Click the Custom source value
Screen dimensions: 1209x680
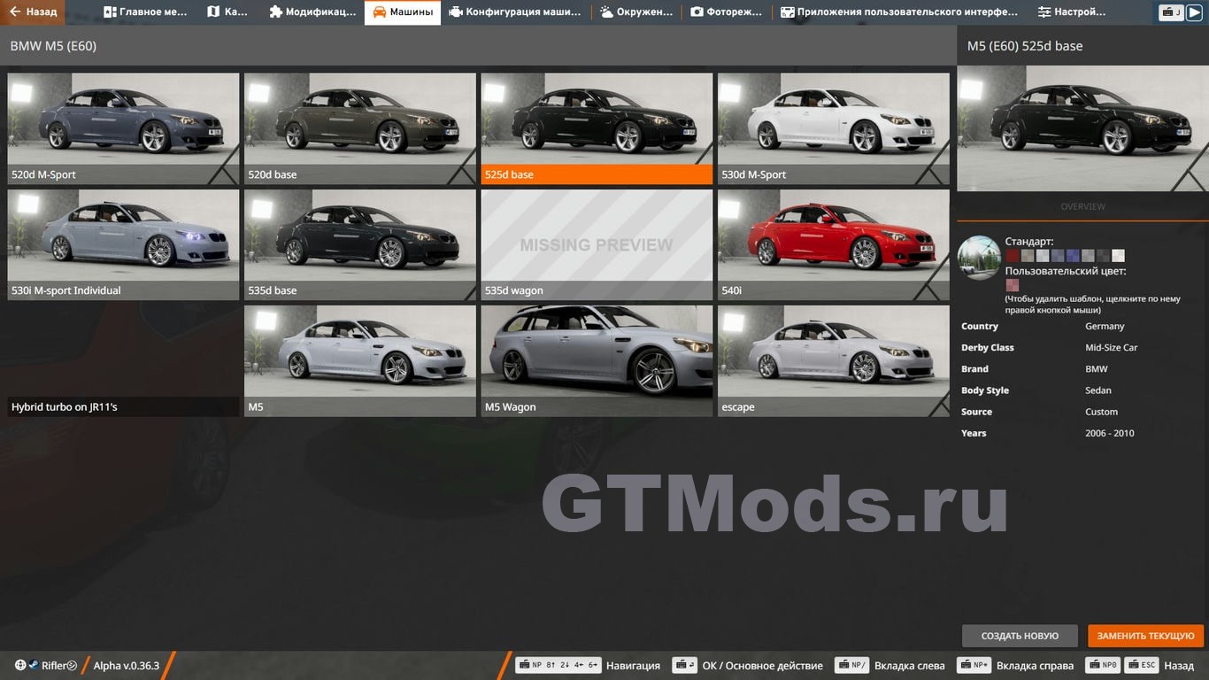(x=1101, y=412)
